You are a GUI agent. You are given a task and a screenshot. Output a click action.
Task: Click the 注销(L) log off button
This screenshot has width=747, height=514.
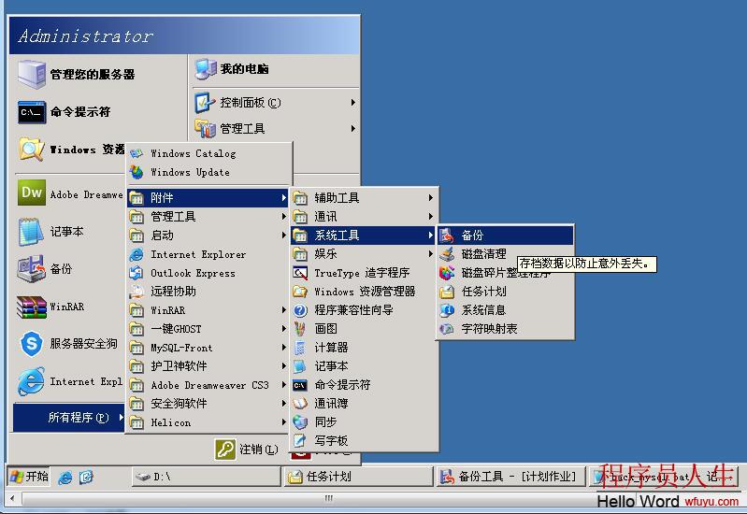coord(247,450)
